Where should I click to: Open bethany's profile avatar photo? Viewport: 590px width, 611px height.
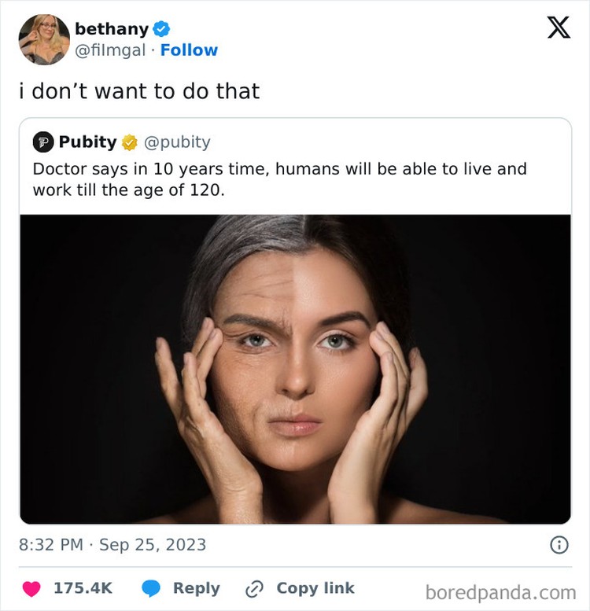(44, 39)
